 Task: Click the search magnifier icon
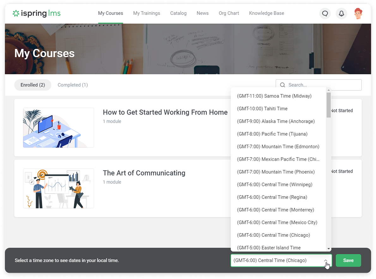pos(282,85)
